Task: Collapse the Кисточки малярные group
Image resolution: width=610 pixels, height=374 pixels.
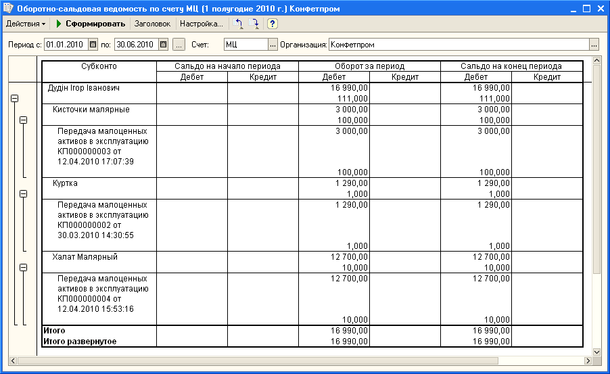Action: click(x=24, y=120)
